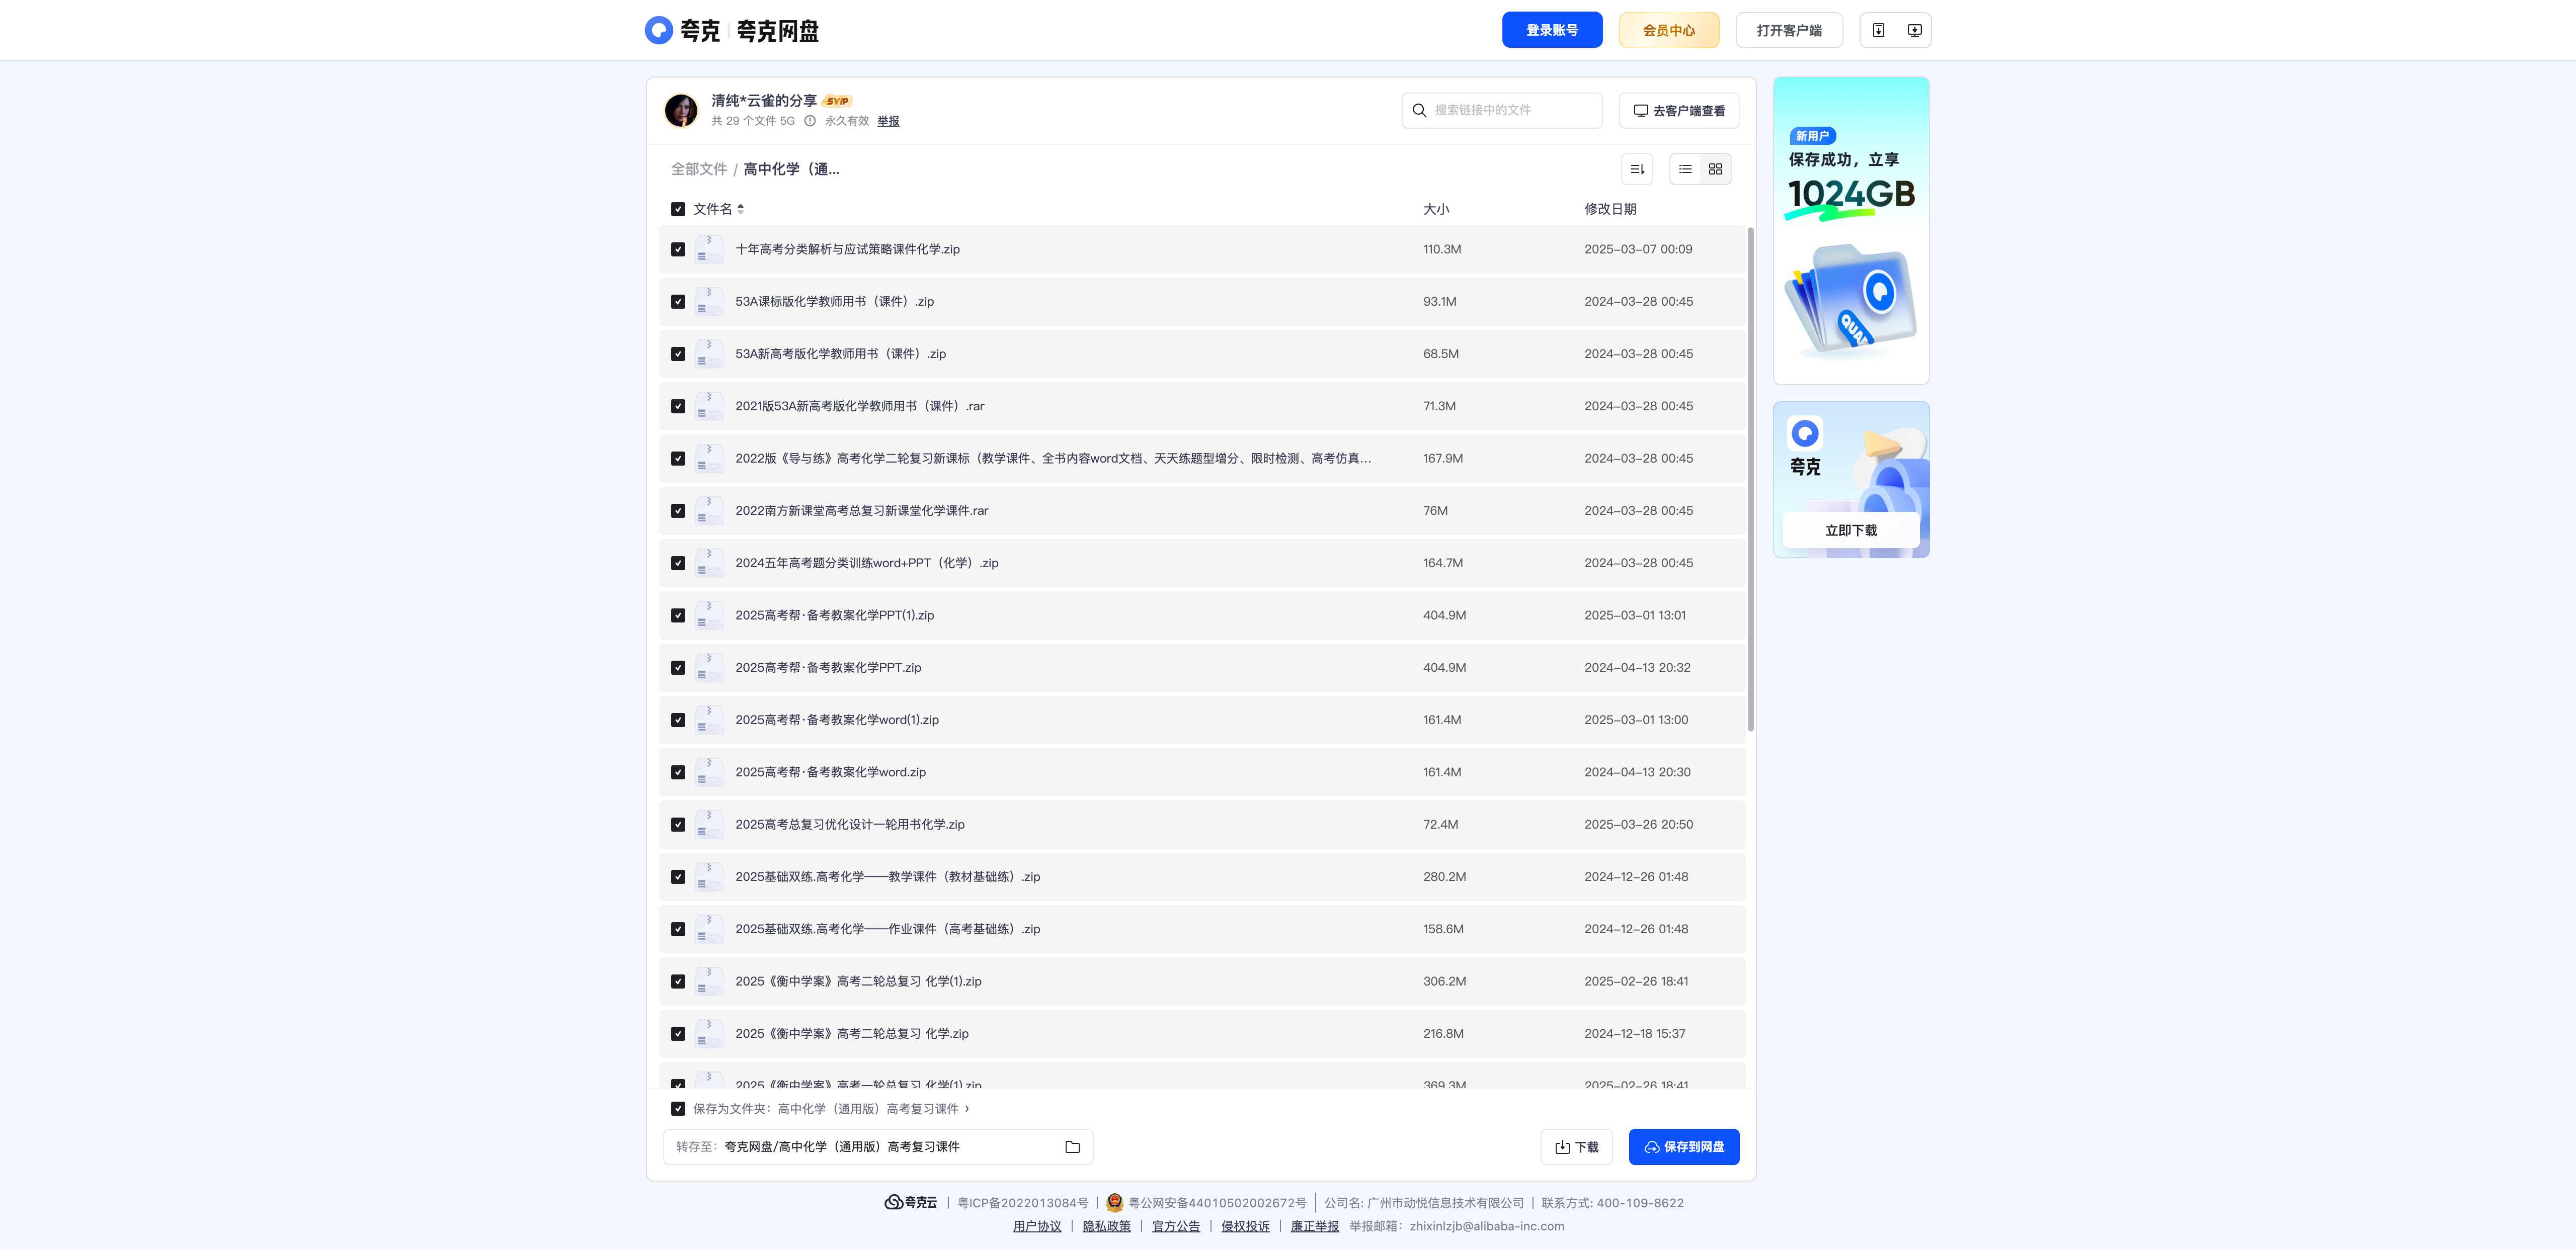This screenshot has width=2576, height=1250.
Task: Click zip icon of 十年高考分类解析 file
Action: point(709,249)
